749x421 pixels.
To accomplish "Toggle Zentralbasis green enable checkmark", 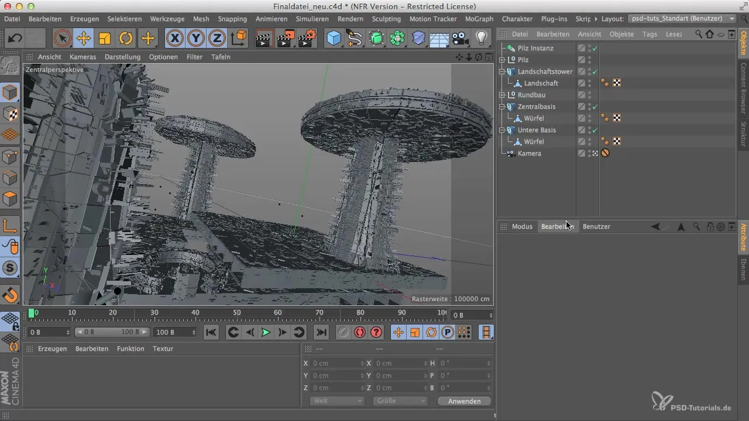I will (x=595, y=106).
